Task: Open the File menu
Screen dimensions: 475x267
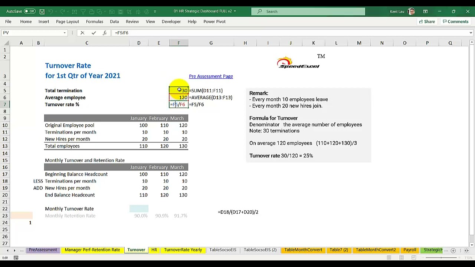Action: [8, 22]
